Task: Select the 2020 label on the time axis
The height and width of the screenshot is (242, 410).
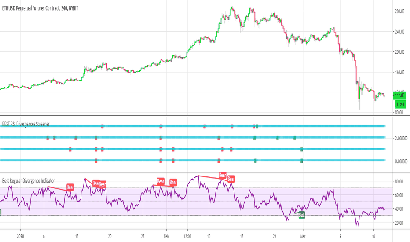Action: tap(20, 236)
